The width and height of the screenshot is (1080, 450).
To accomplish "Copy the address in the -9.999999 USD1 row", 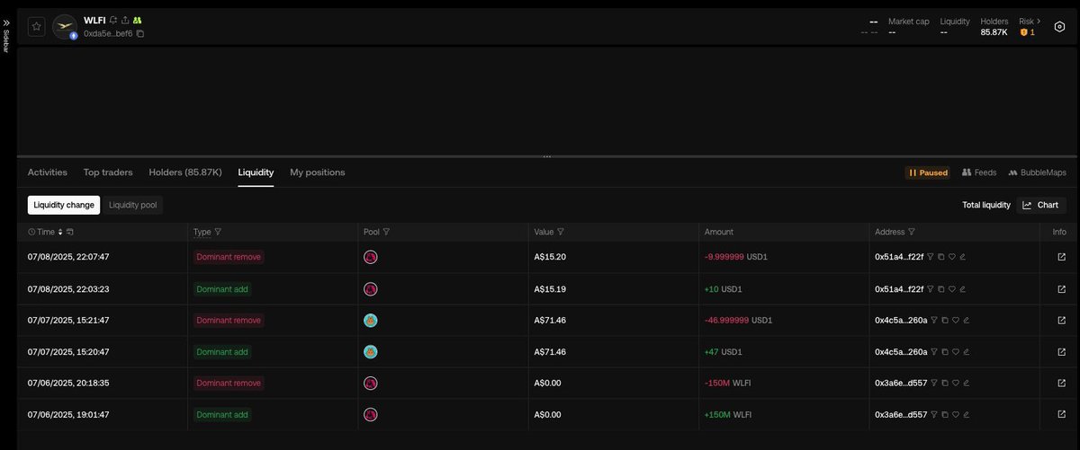I will coord(941,257).
